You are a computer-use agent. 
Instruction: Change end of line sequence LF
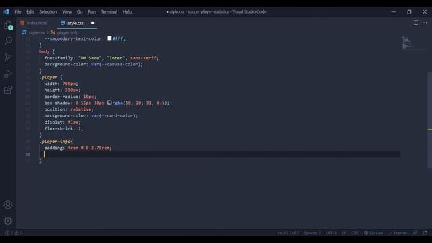[x=344, y=233]
